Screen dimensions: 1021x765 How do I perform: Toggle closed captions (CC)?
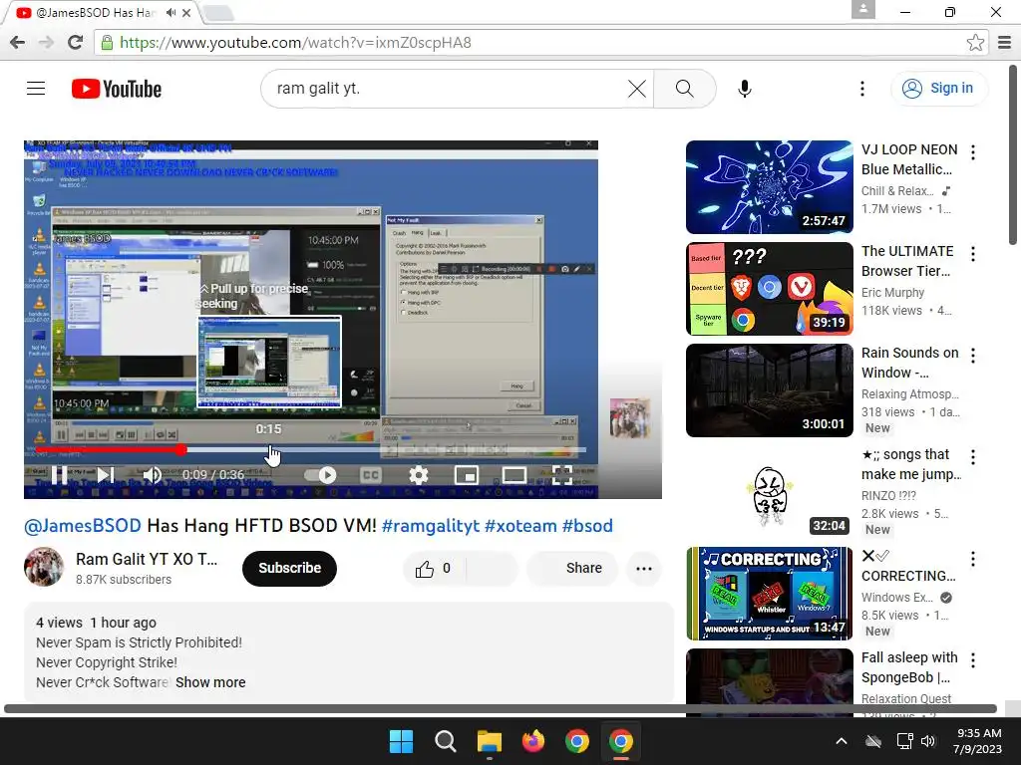pyautogui.click(x=371, y=475)
